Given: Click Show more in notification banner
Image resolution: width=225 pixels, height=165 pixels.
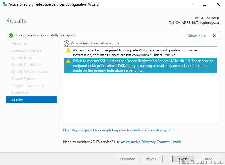Looking at the screenshot, I should tap(197, 35).
